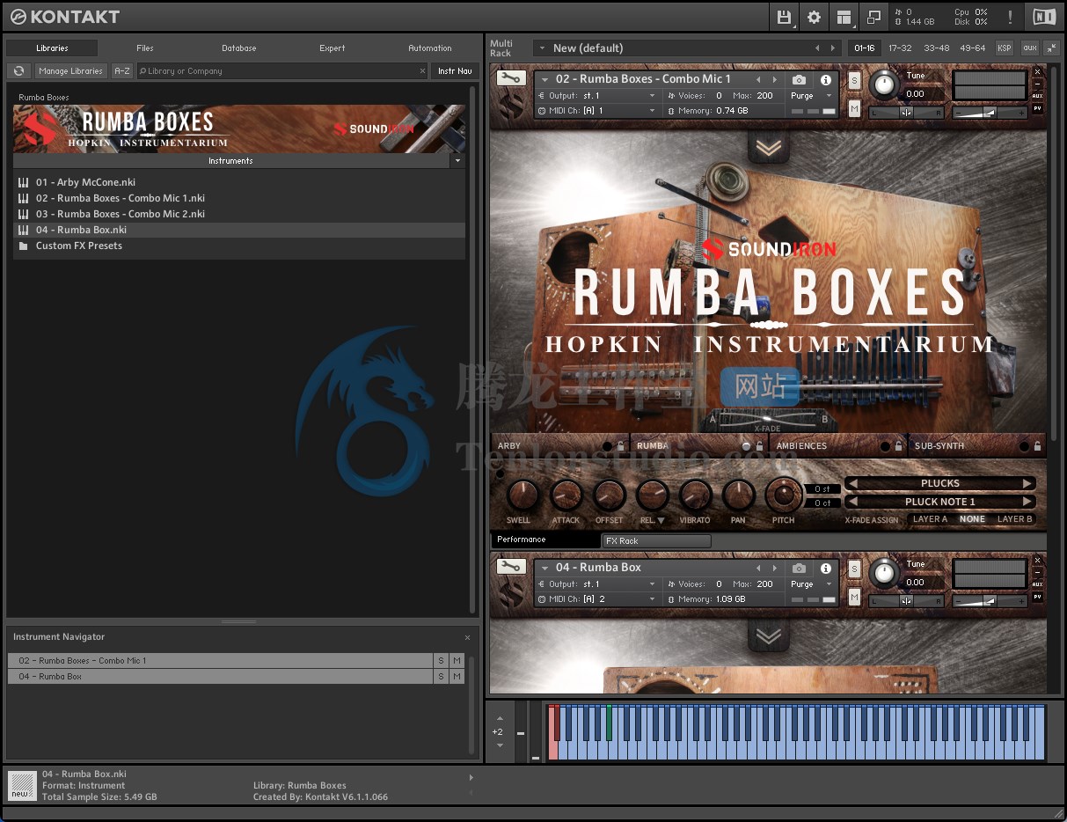Open Output st. 1 dropdown for 02 instrument
The width and height of the screenshot is (1067, 822).
click(x=596, y=95)
